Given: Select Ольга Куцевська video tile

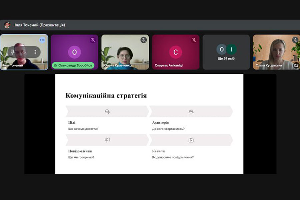Looking at the screenshot, I should [276, 52].
